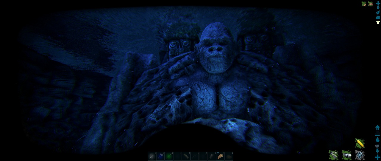Select the canteen item in slot 8
The height and width of the screenshot is (161, 381).
pos(212,156)
